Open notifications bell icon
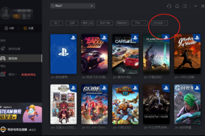The image size is (205, 136). [x=177, y=6]
